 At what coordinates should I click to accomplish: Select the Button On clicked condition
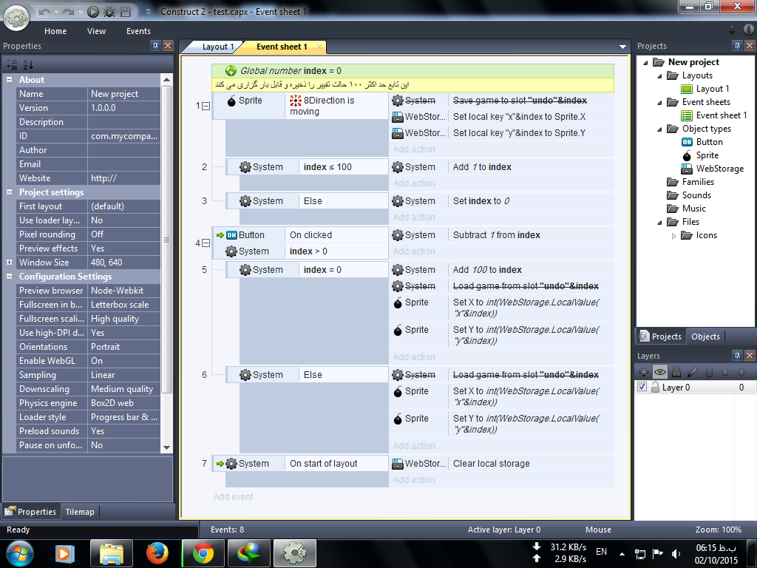(336, 235)
